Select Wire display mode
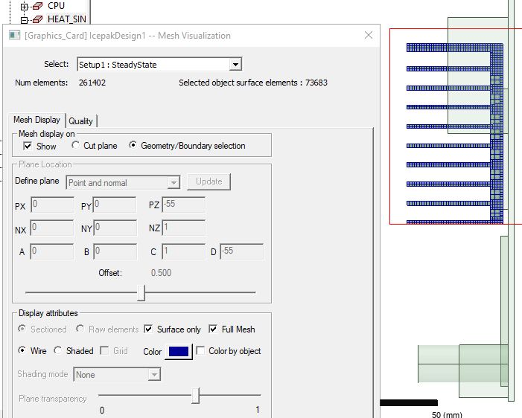The image size is (522, 418). (x=22, y=351)
